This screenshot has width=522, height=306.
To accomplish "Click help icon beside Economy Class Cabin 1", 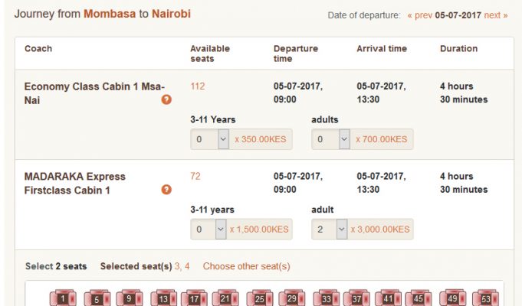I will click(x=166, y=99).
